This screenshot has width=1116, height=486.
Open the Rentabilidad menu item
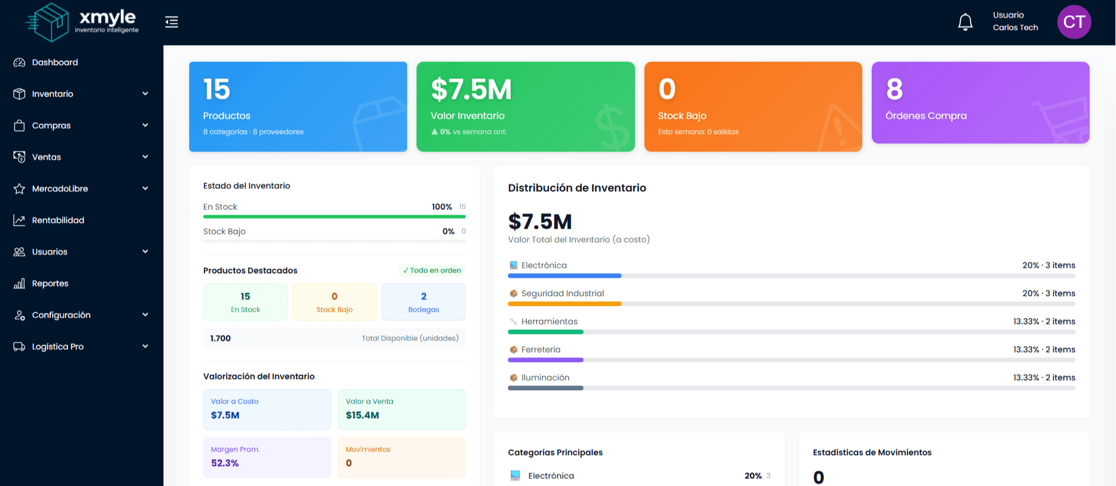coord(81,220)
